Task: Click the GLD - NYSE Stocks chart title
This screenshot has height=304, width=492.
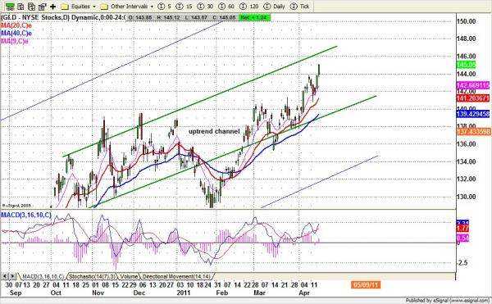Action: point(63,17)
